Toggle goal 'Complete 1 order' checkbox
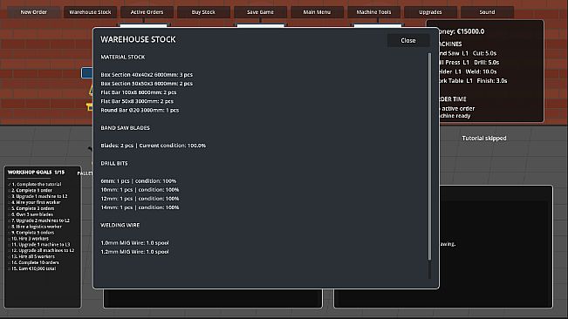 point(10,190)
